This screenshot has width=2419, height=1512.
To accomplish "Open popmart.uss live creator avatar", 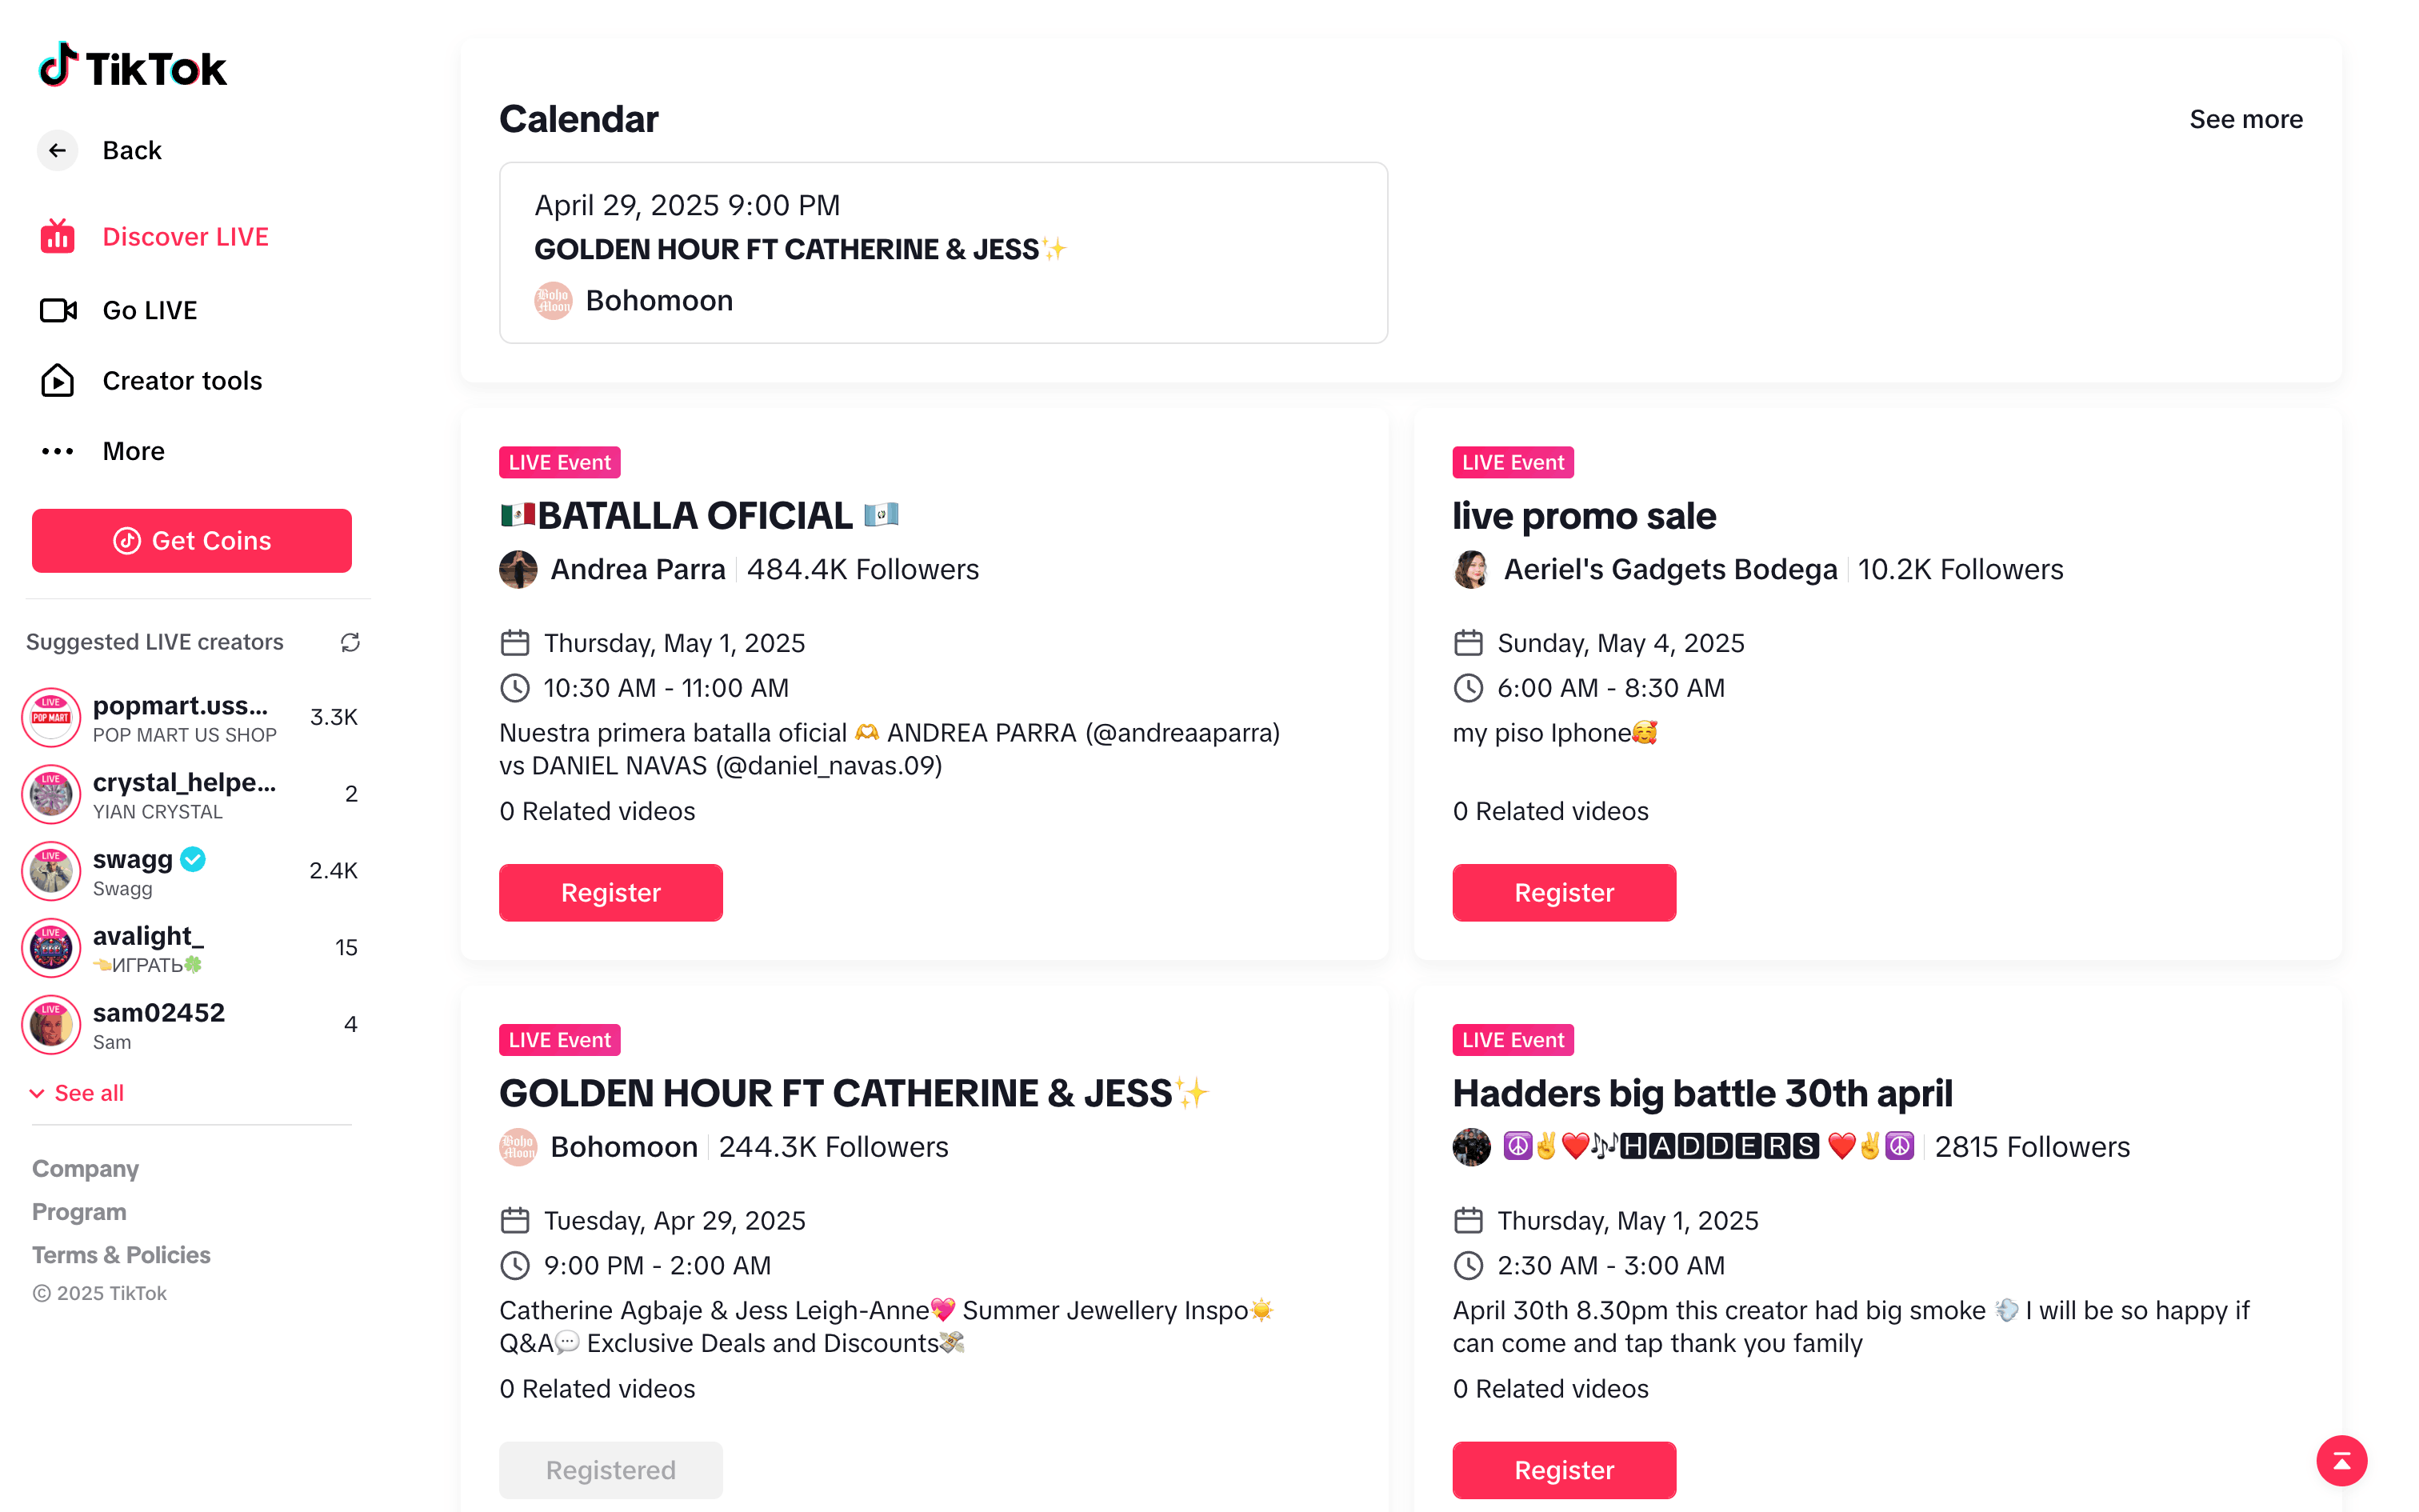I will coord(51,717).
